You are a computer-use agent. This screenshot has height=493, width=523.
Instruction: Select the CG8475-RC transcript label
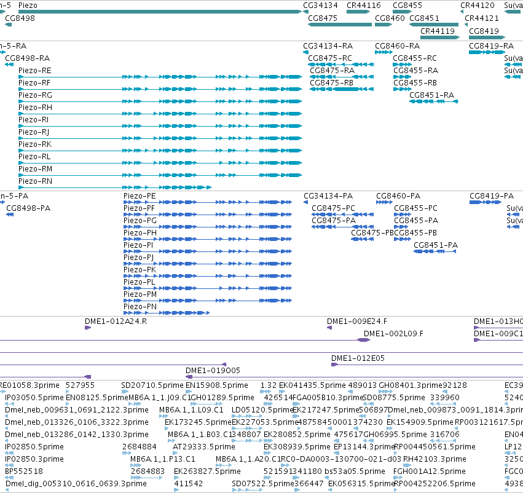(x=330, y=58)
